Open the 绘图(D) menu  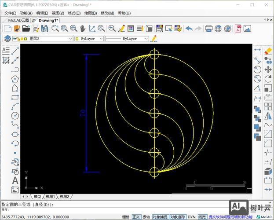point(90,13)
